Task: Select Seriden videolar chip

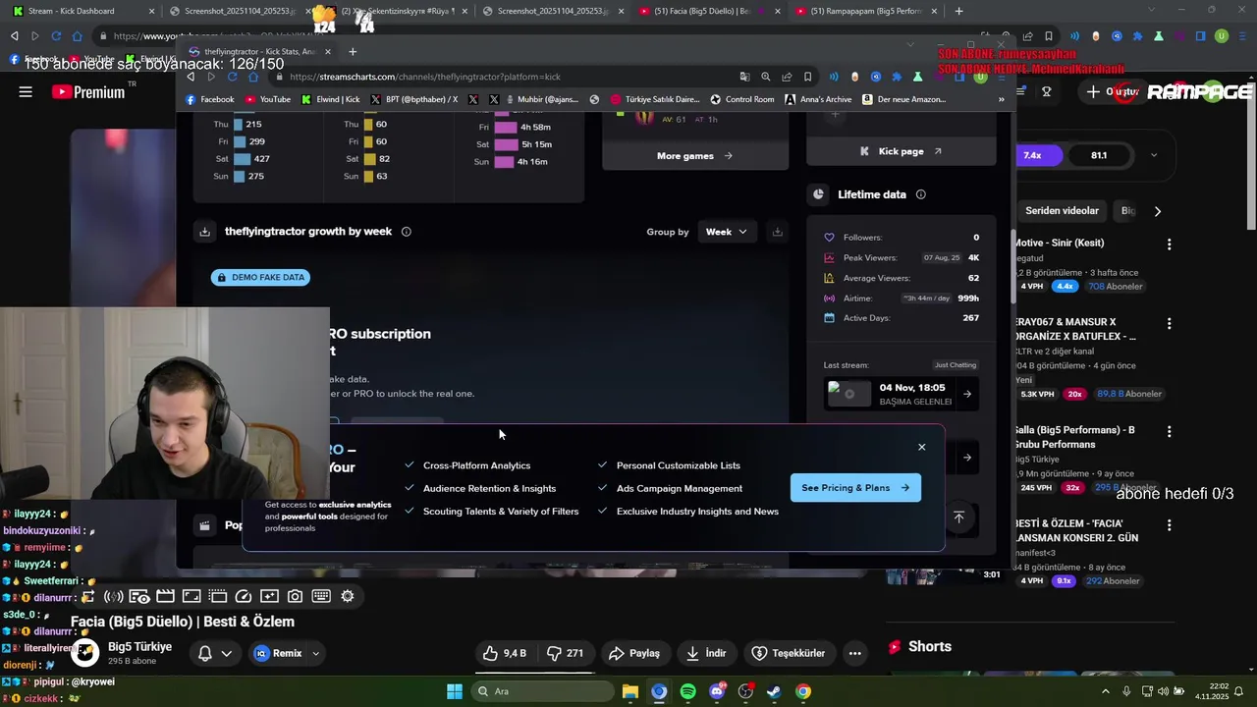Action: (1061, 211)
